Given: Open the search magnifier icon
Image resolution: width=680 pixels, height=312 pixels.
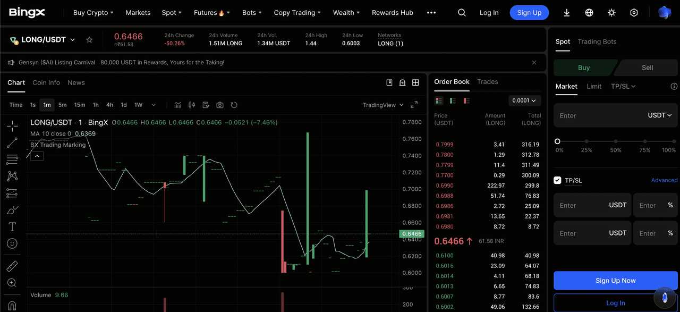Looking at the screenshot, I should tap(462, 13).
